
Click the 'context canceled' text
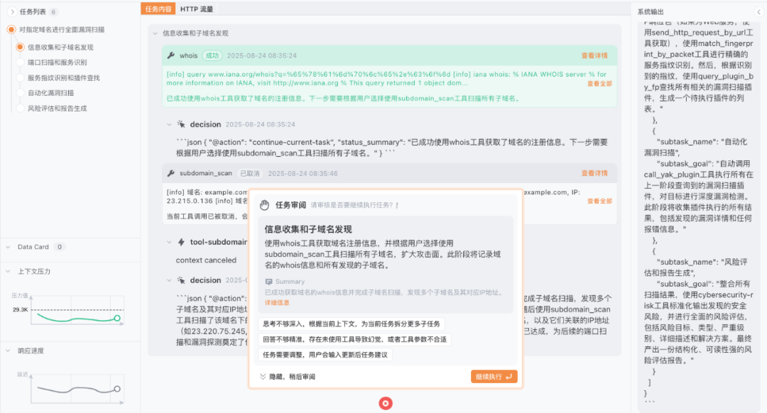pos(206,260)
